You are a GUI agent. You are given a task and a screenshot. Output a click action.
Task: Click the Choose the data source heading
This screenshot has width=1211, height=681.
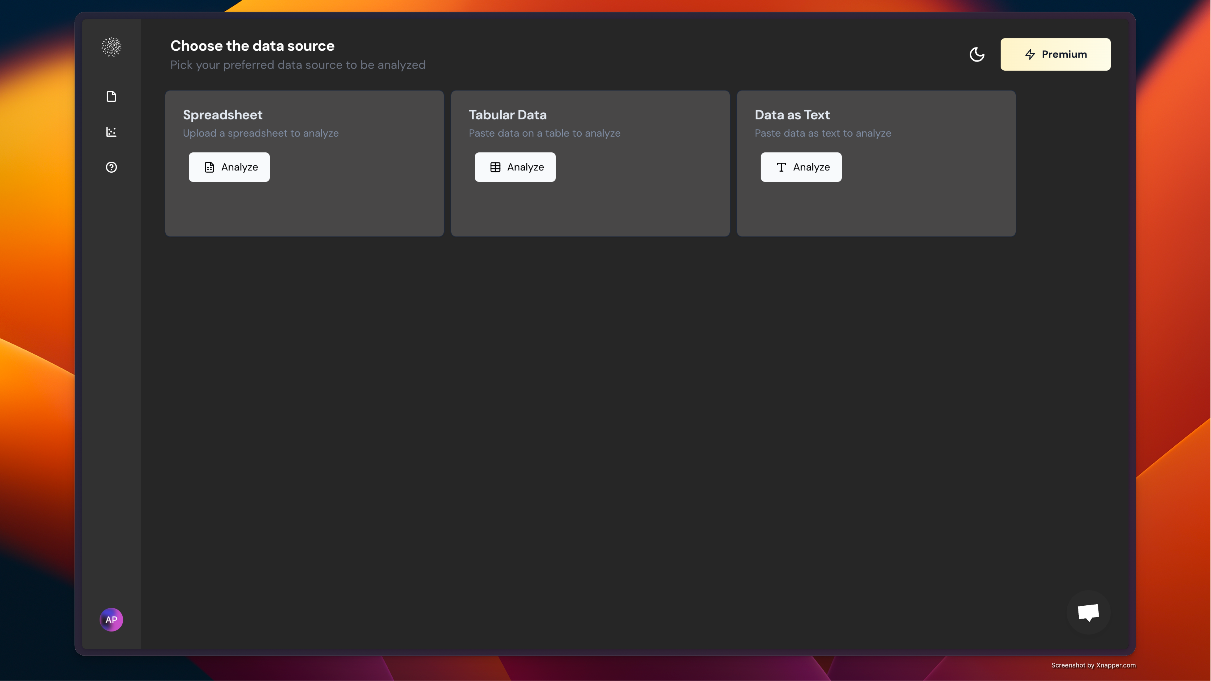coord(252,46)
